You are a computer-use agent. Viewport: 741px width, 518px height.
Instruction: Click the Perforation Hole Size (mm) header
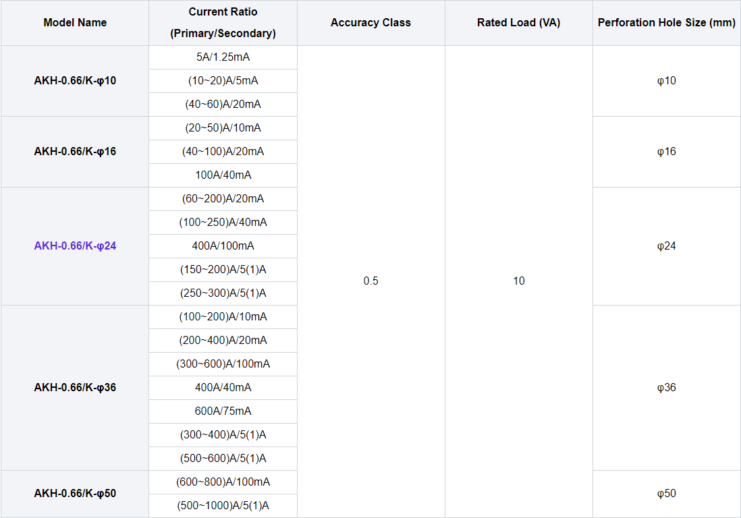point(666,22)
